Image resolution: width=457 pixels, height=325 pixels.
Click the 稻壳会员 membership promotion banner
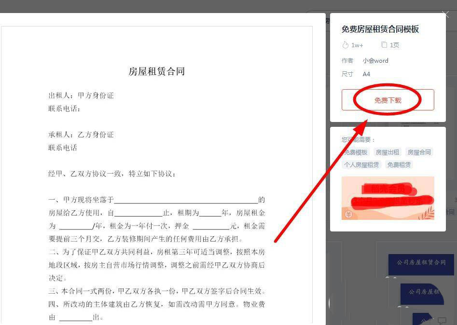388,197
